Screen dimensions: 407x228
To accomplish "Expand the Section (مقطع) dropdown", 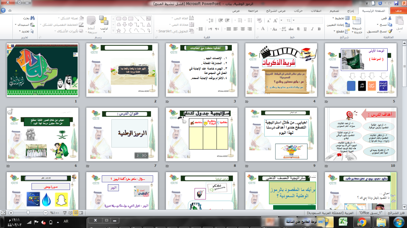I will click(x=335, y=31).
